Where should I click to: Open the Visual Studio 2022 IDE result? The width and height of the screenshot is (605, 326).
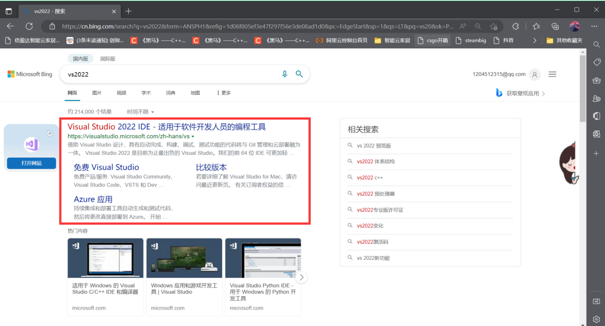[166, 127]
